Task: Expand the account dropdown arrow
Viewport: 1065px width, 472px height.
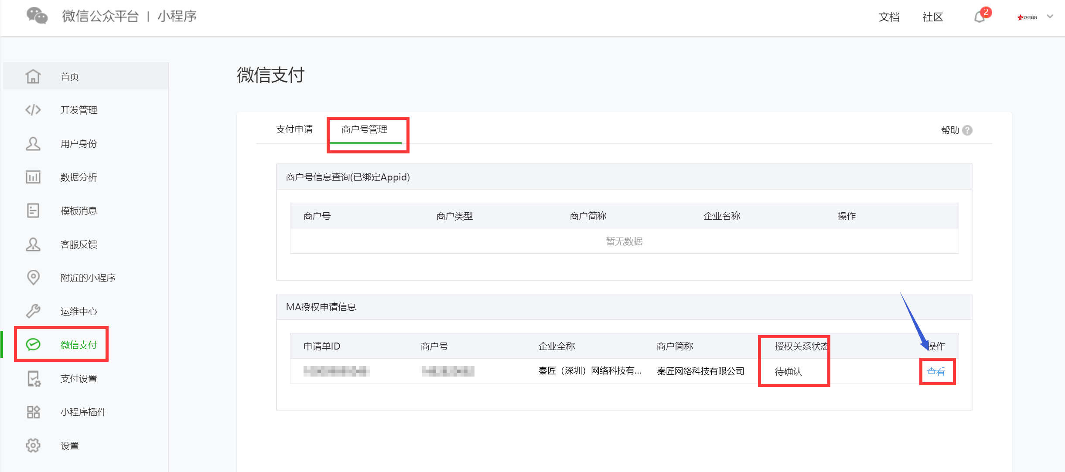Action: [1050, 17]
